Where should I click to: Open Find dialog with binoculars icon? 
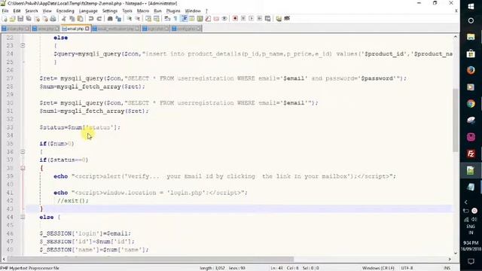(x=110, y=19)
